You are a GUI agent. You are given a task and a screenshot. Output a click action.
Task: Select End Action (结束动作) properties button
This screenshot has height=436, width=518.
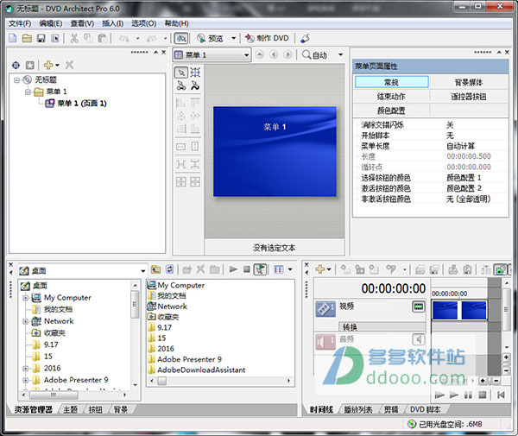pyautogui.click(x=391, y=97)
